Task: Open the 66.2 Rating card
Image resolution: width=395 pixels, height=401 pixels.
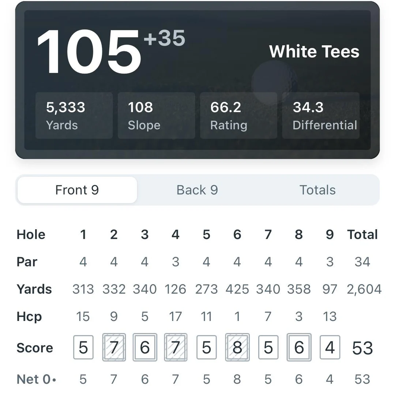Action: [x=238, y=115]
